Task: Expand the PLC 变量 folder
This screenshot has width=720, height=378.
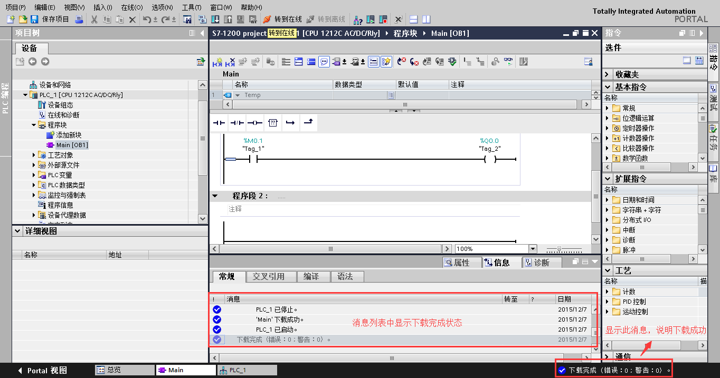Action: pyautogui.click(x=34, y=175)
